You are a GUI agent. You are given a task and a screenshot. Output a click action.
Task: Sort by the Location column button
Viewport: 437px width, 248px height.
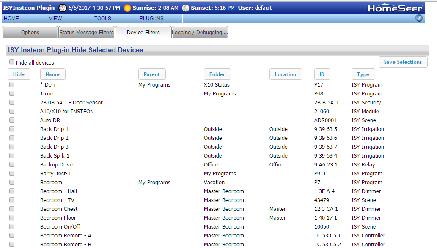286,74
